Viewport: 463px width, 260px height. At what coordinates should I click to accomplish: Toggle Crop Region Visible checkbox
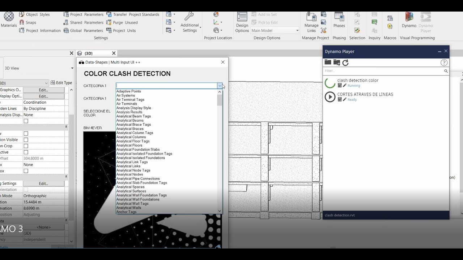click(x=26, y=140)
